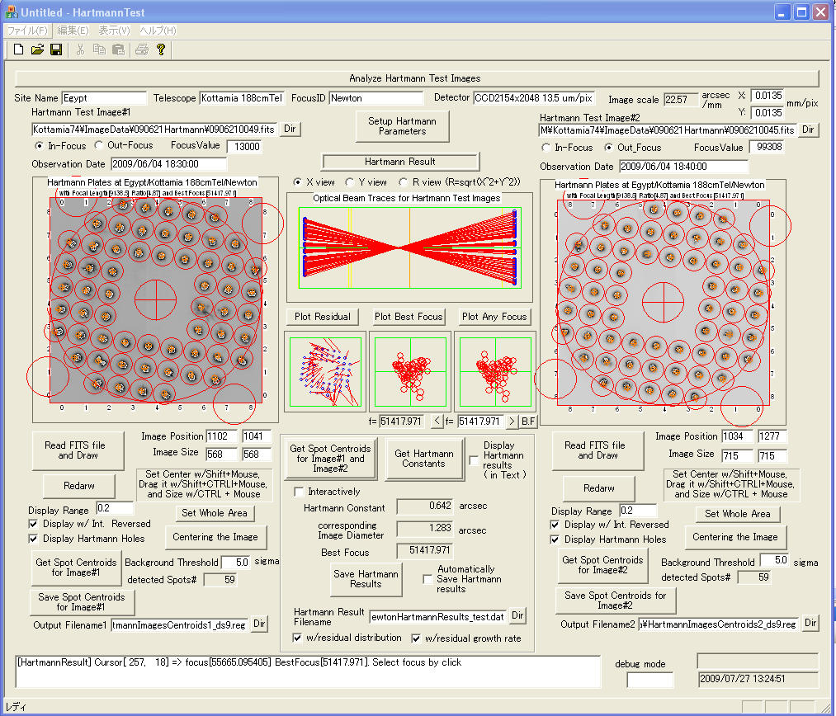
Task: Open a file with the folder icon
Action: tap(37, 49)
